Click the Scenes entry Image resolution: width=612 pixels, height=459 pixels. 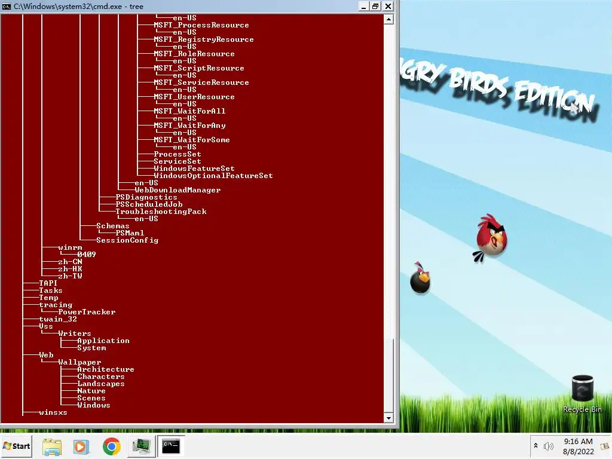point(91,398)
